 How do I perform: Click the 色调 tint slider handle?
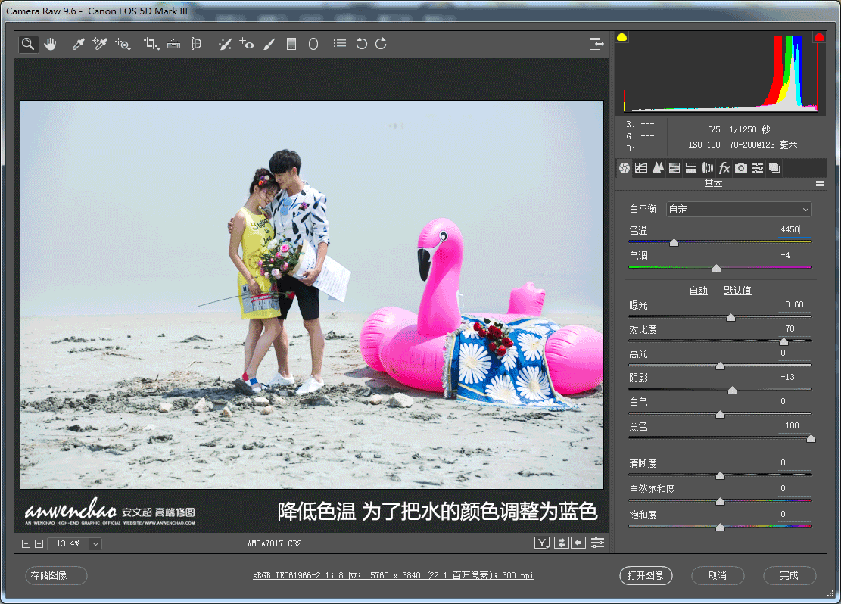(716, 268)
